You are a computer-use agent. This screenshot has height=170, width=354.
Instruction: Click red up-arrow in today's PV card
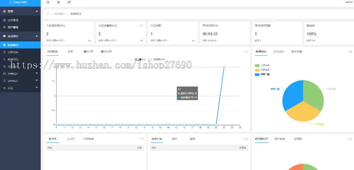click(x=89, y=40)
